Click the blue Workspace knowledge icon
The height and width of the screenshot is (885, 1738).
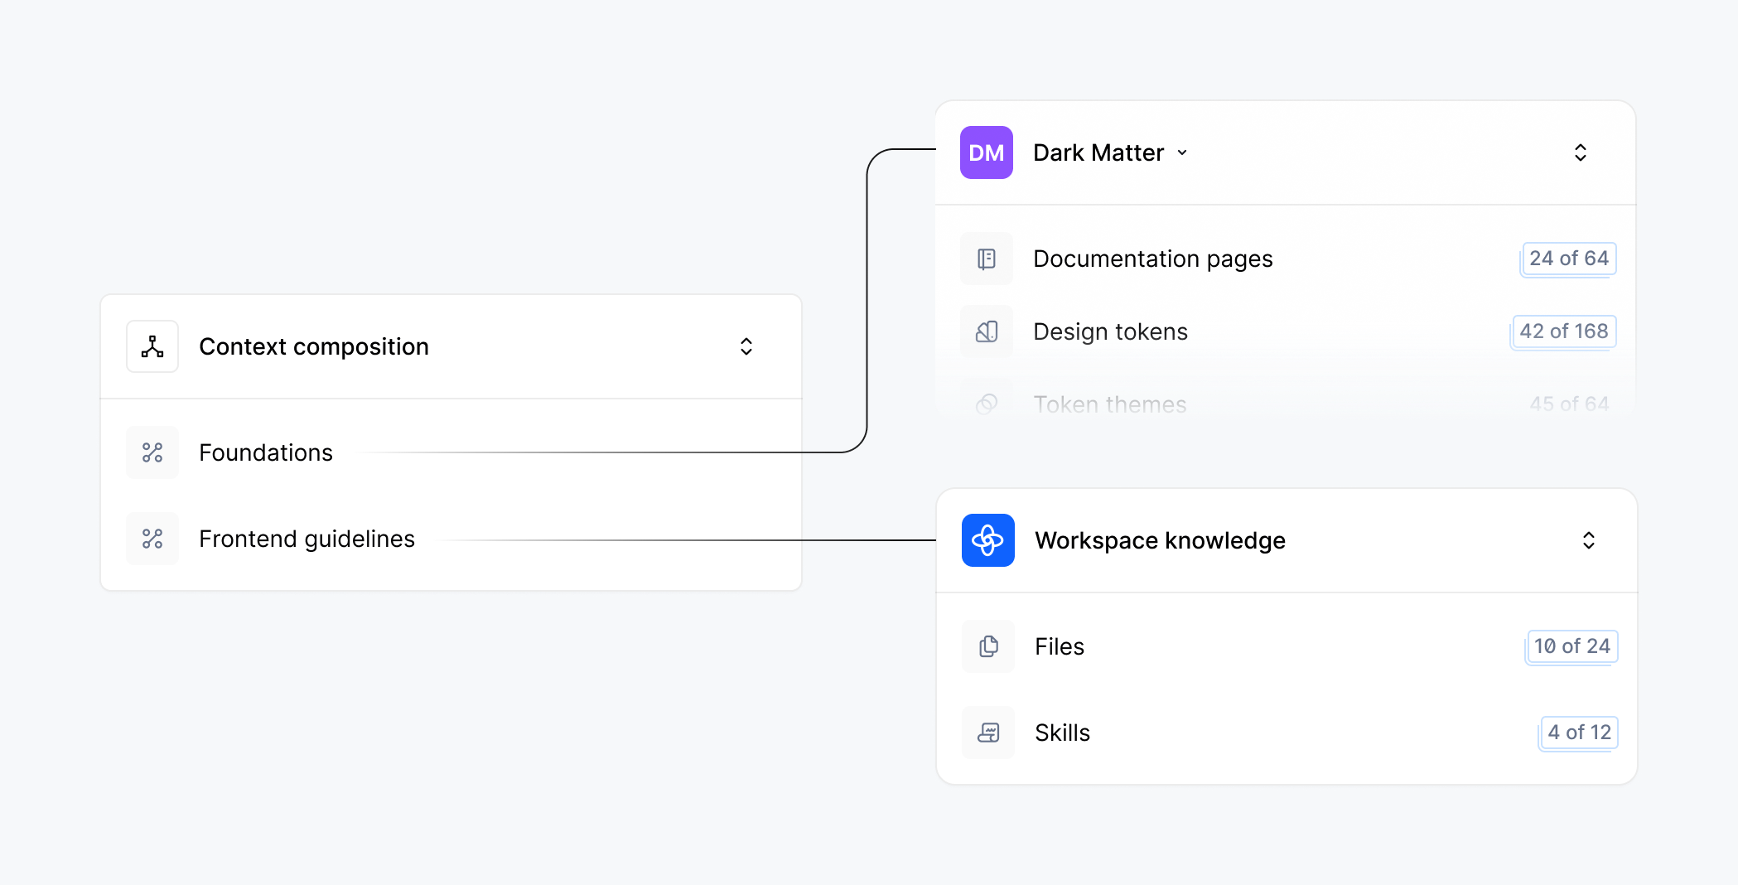coord(988,540)
